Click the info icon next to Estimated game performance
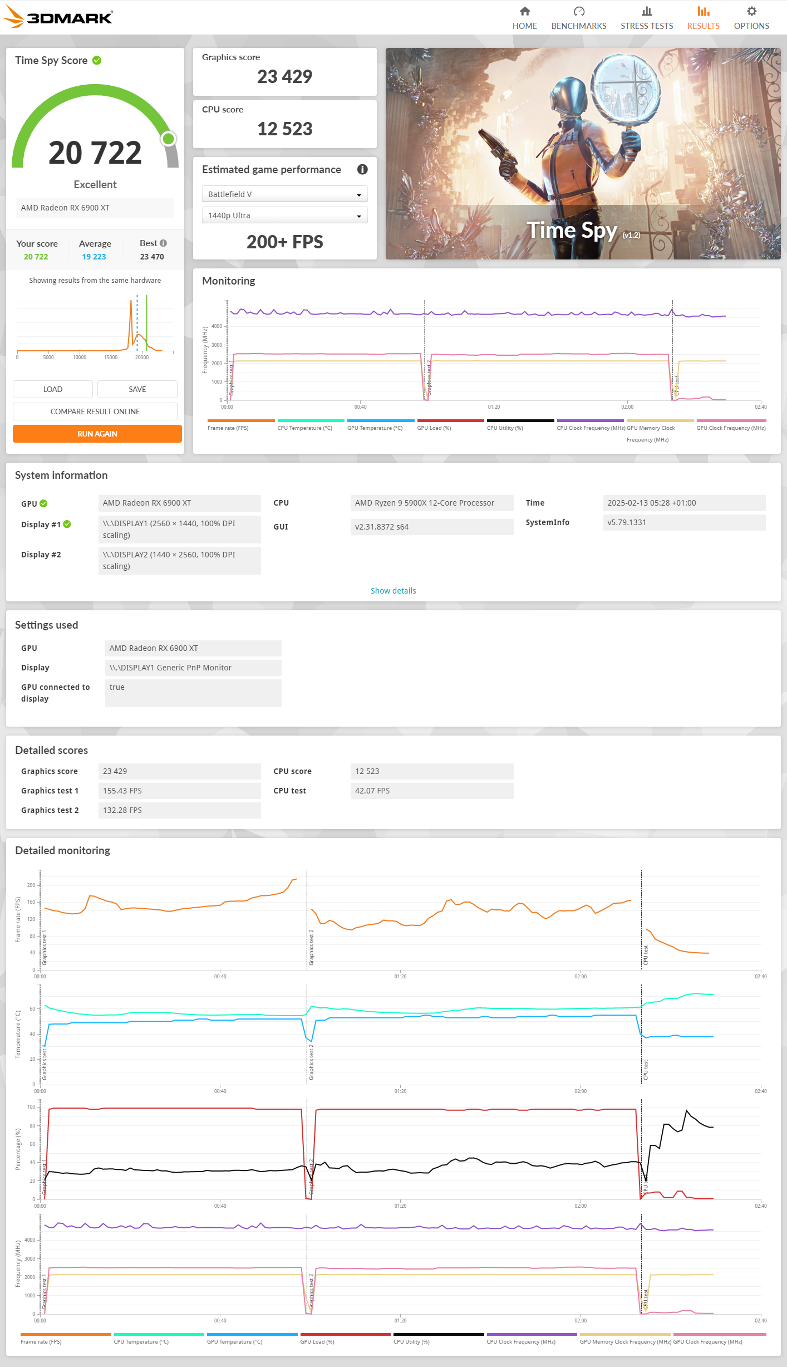 [x=362, y=169]
